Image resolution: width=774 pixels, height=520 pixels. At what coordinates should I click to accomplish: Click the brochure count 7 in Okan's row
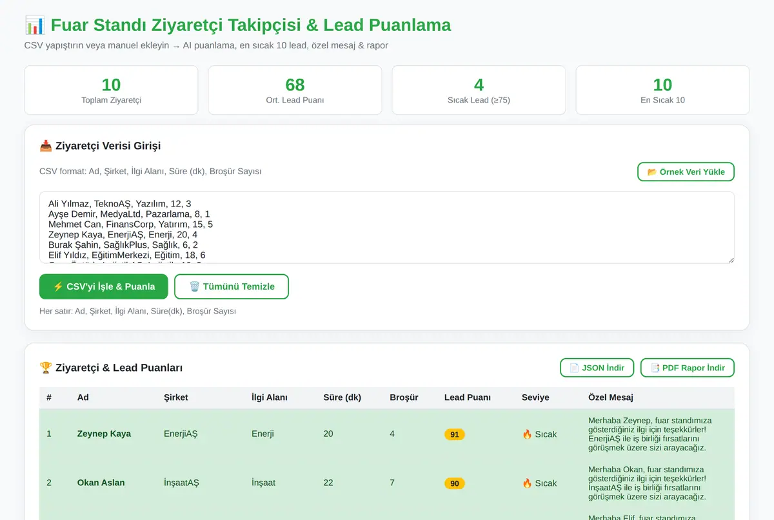tap(392, 483)
